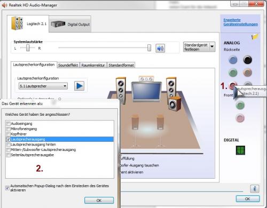Screen dimensions: 267x208
Task: Click the highlighted red rear panel jack
Action: (x=232, y=85)
